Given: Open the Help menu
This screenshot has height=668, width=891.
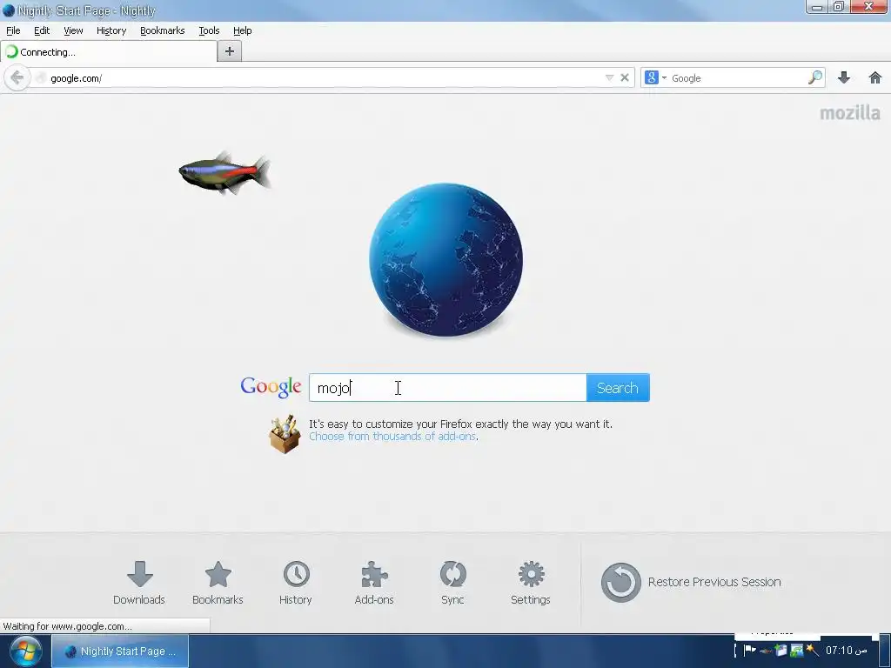Looking at the screenshot, I should (243, 30).
